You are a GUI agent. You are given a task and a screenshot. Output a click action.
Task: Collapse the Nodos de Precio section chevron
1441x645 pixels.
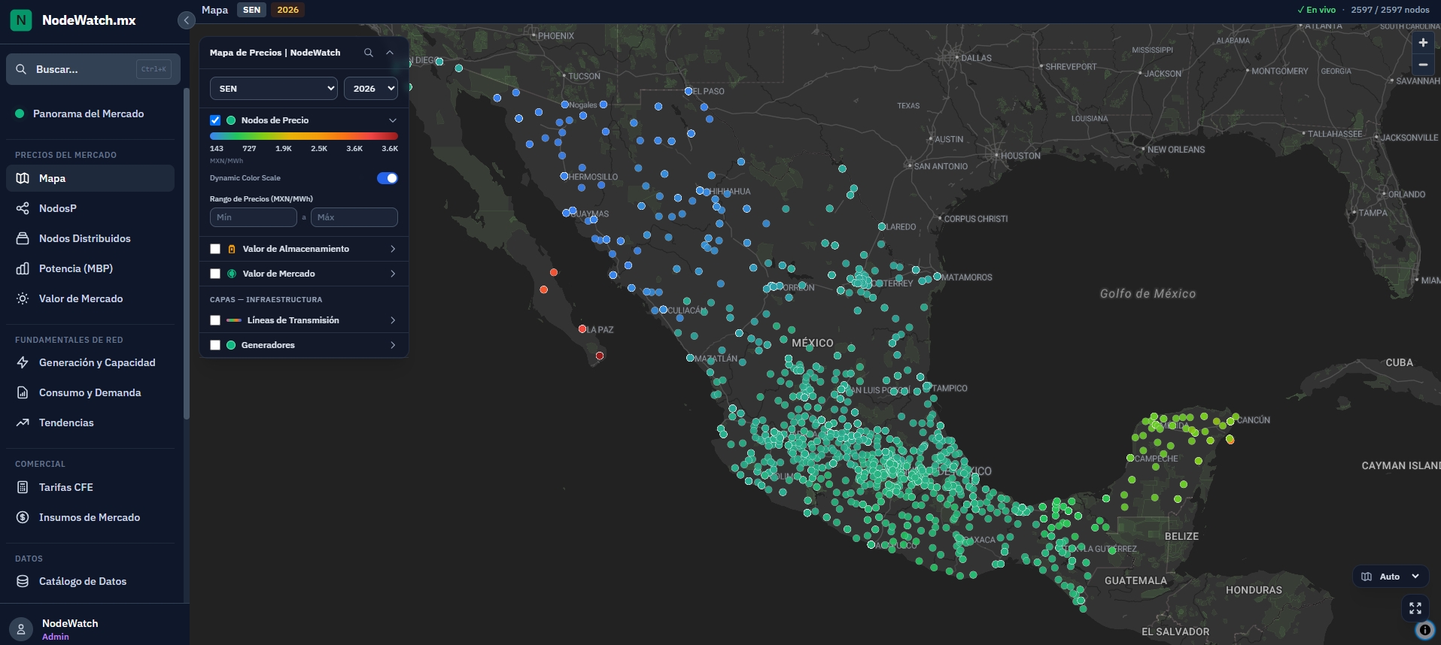coord(392,120)
